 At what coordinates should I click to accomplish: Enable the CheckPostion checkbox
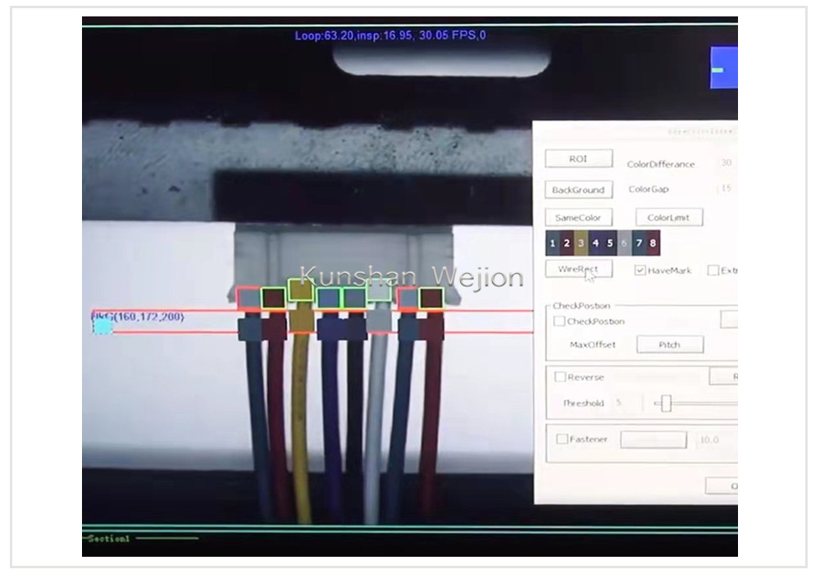[x=559, y=321]
